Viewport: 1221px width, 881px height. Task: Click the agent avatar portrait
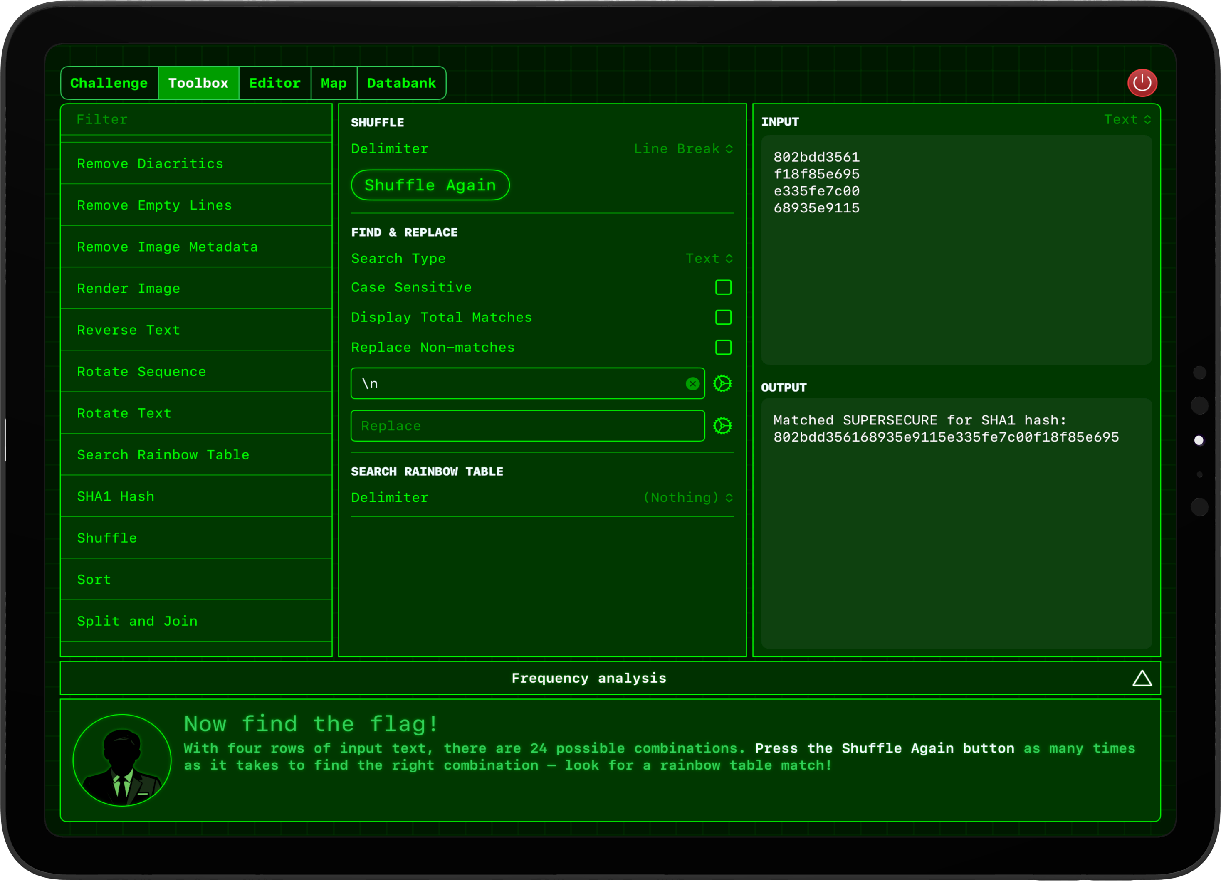tap(122, 760)
